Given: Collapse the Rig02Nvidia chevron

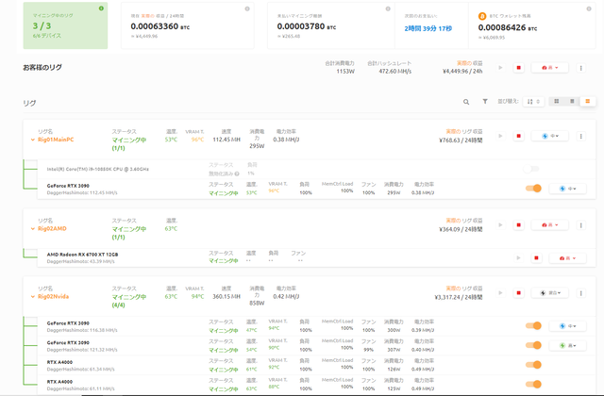Looking at the screenshot, I should click(33, 297).
